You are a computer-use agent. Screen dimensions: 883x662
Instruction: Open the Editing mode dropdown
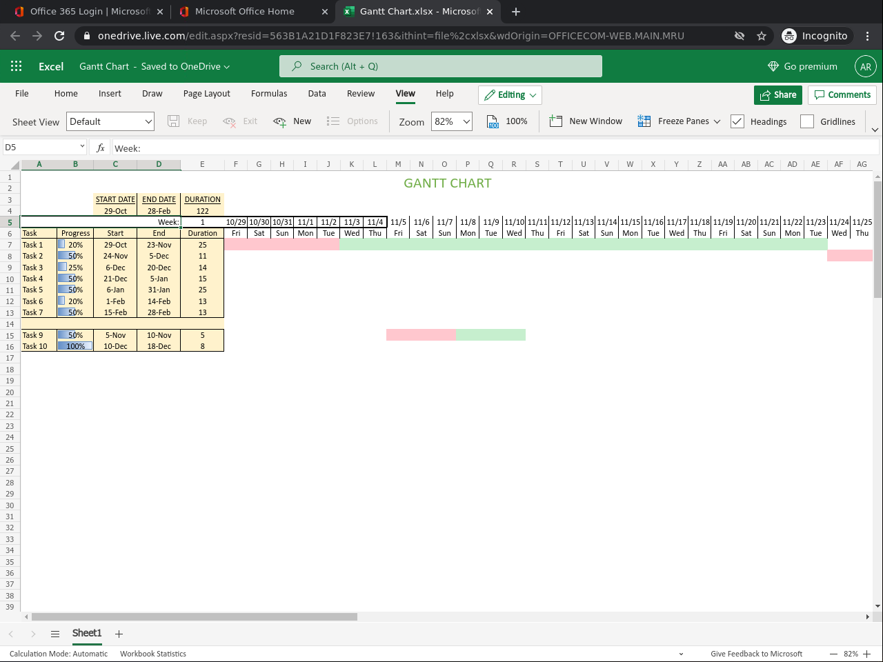click(x=510, y=95)
